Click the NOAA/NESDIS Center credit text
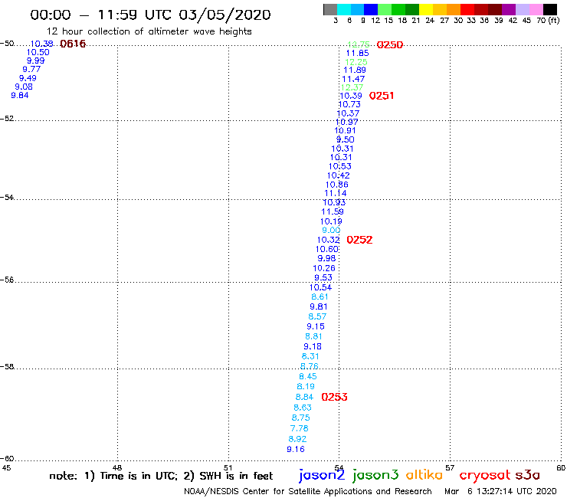 (x=308, y=492)
